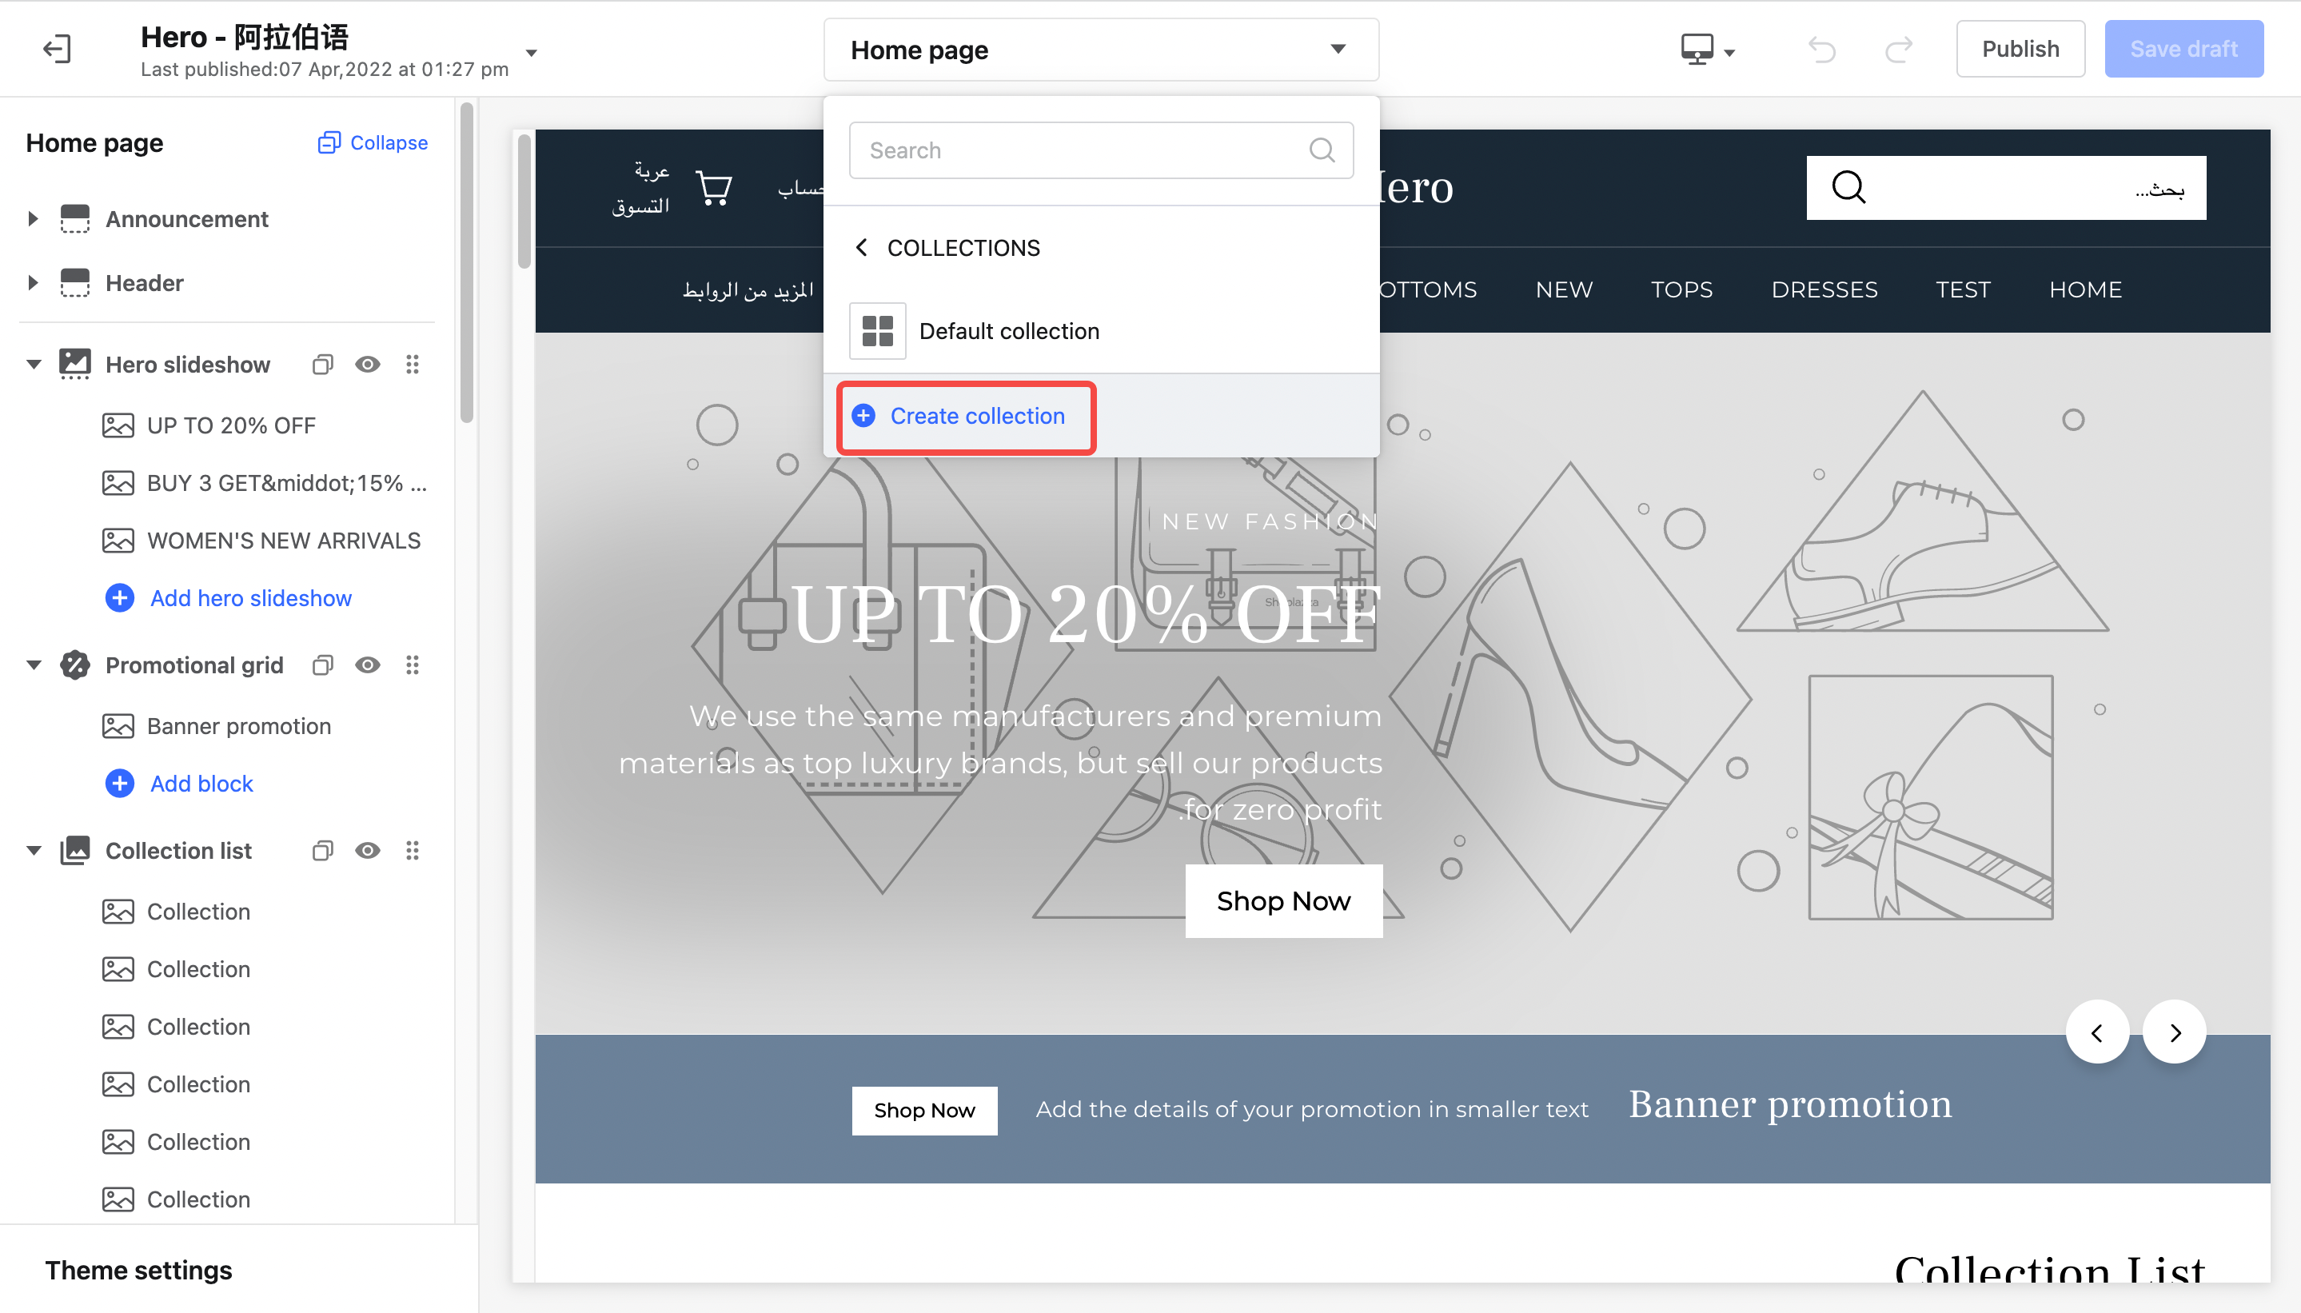Image resolution: width=2301 pixels, height=1313 pixels.
Task: Open the Home page template dropdown
Action: pos(1101,50)
